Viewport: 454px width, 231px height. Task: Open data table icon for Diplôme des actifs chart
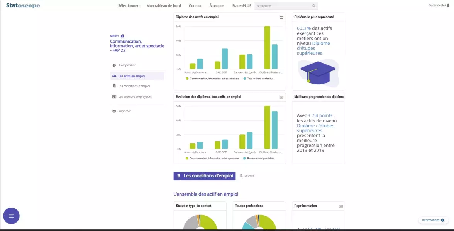coord(281,17)
